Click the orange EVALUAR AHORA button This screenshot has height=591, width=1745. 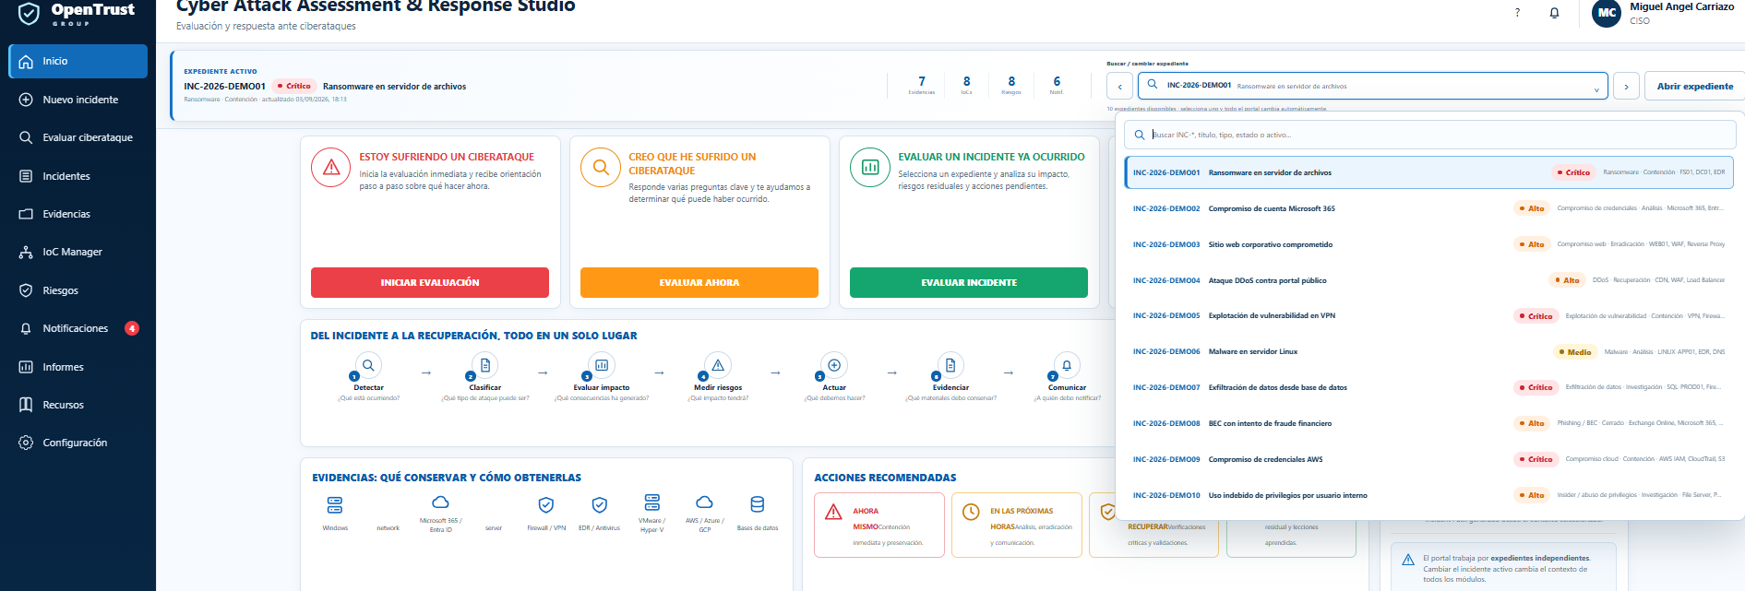point(699,282)
